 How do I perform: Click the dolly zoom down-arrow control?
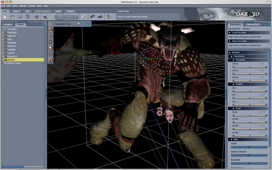click(50, 42)
